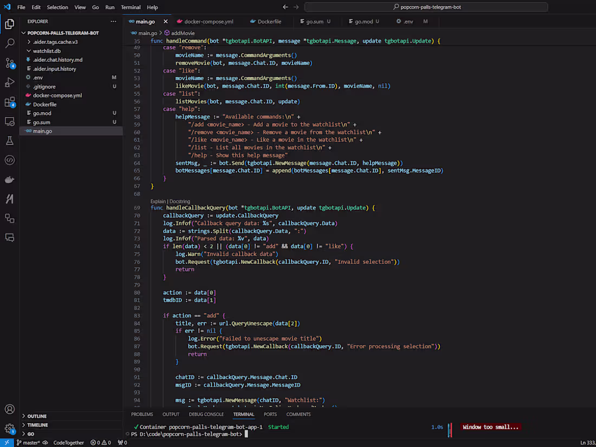596x447 pixels.
Task: Click the Explain code lens link
Action: pos(158,202)
